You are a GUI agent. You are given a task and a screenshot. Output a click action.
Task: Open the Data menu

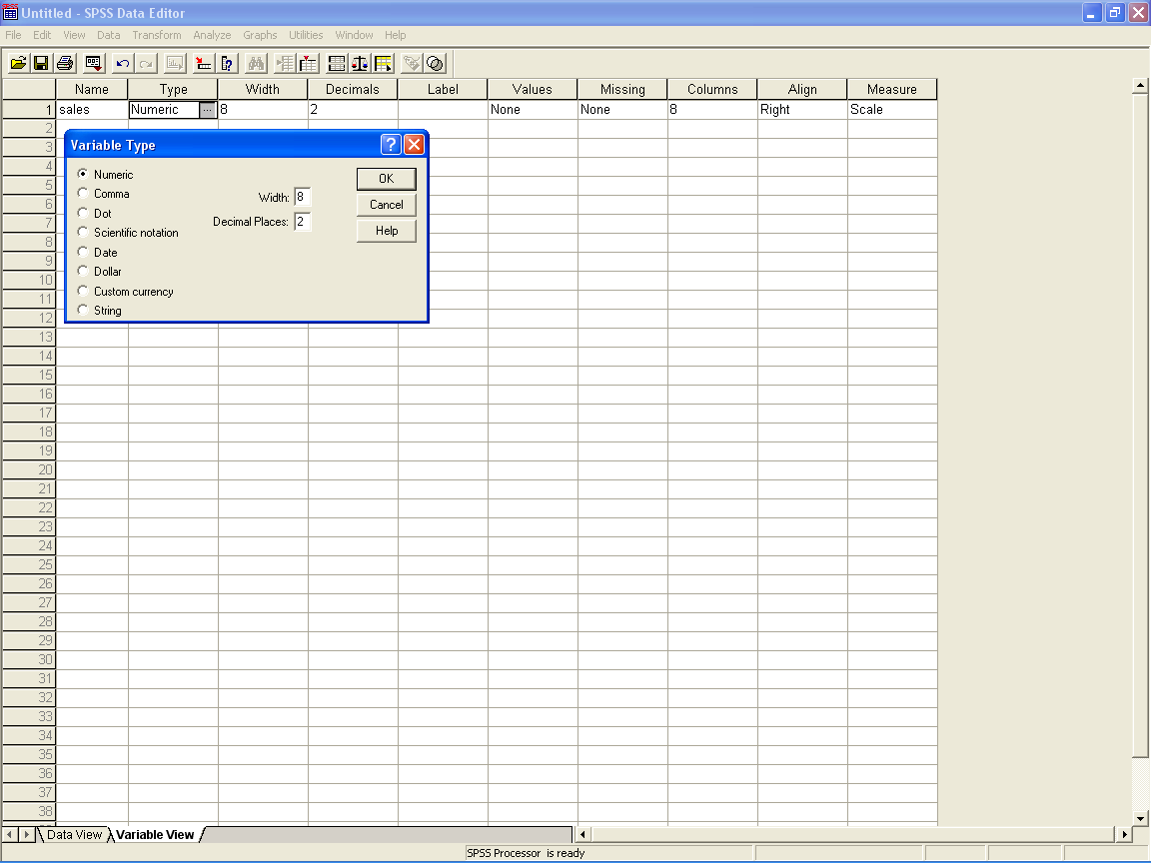coord(108,35)
